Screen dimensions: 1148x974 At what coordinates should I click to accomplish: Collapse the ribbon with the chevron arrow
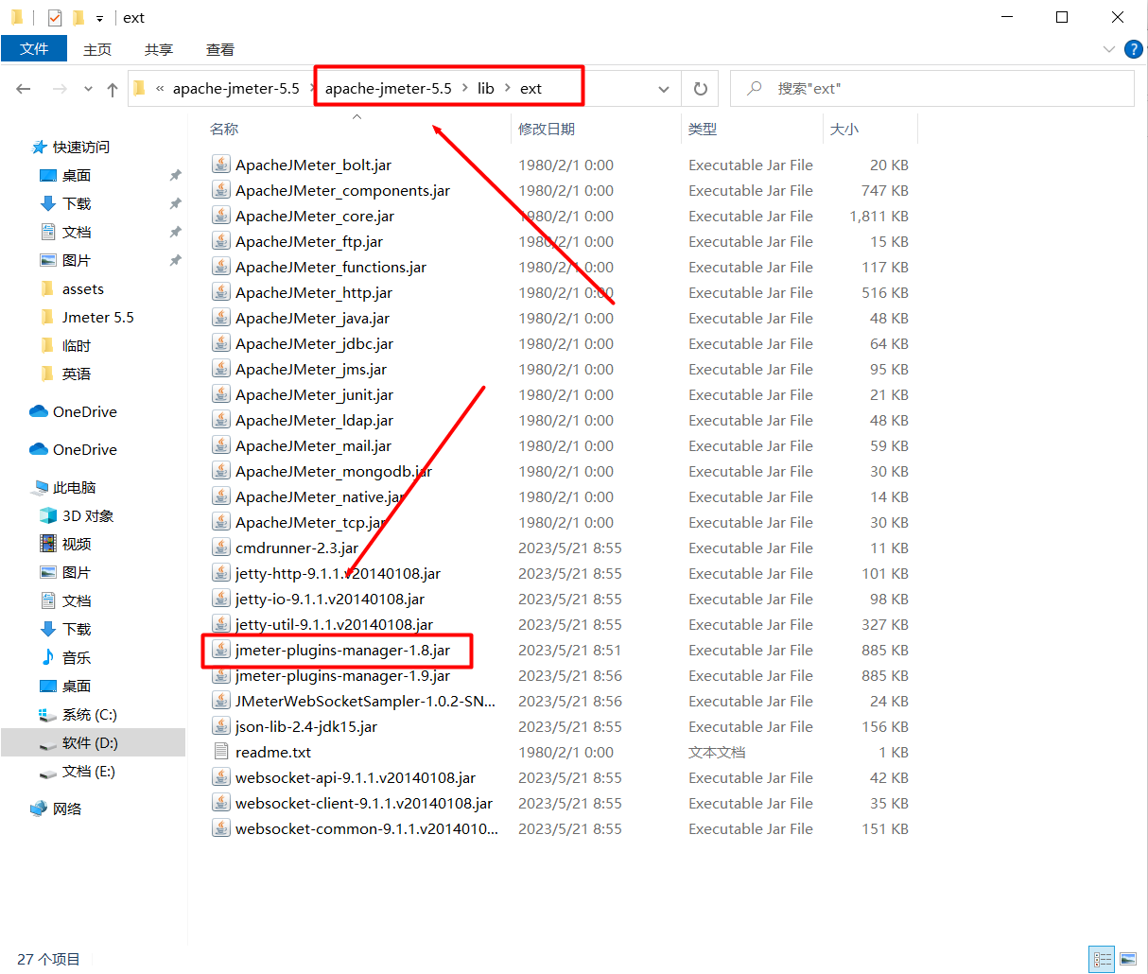coord(1109,49)
